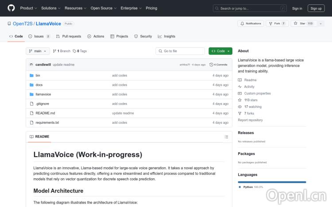Open the green Code dropdown

(x=220, y=51)
